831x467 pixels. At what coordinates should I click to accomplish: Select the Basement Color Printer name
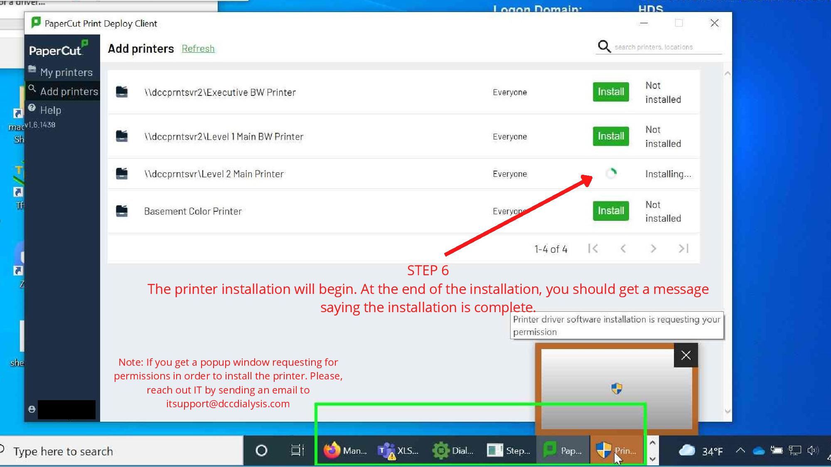193,211
